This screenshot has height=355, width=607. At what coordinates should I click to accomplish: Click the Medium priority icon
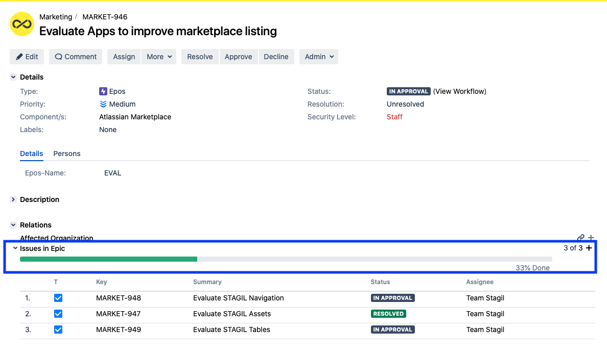pyautogui.click(x=103, y=104)
